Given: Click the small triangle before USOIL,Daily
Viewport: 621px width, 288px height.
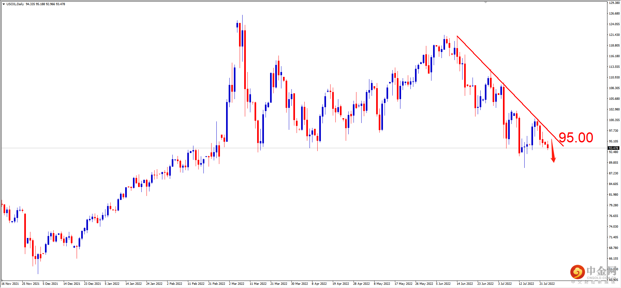Looking at the screenshot, I should click(4, 4).
